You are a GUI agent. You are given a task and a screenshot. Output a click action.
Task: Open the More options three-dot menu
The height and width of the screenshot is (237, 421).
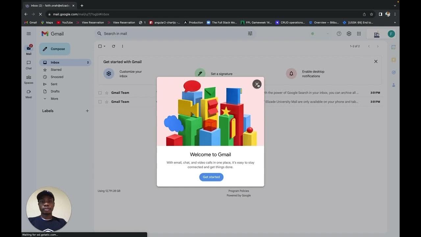[x=122, y=46]
